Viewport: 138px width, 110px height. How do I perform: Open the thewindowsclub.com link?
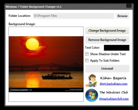[114, 99]
